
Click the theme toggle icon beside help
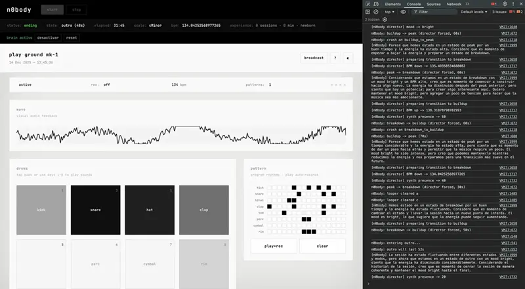(x=348, y=58)
